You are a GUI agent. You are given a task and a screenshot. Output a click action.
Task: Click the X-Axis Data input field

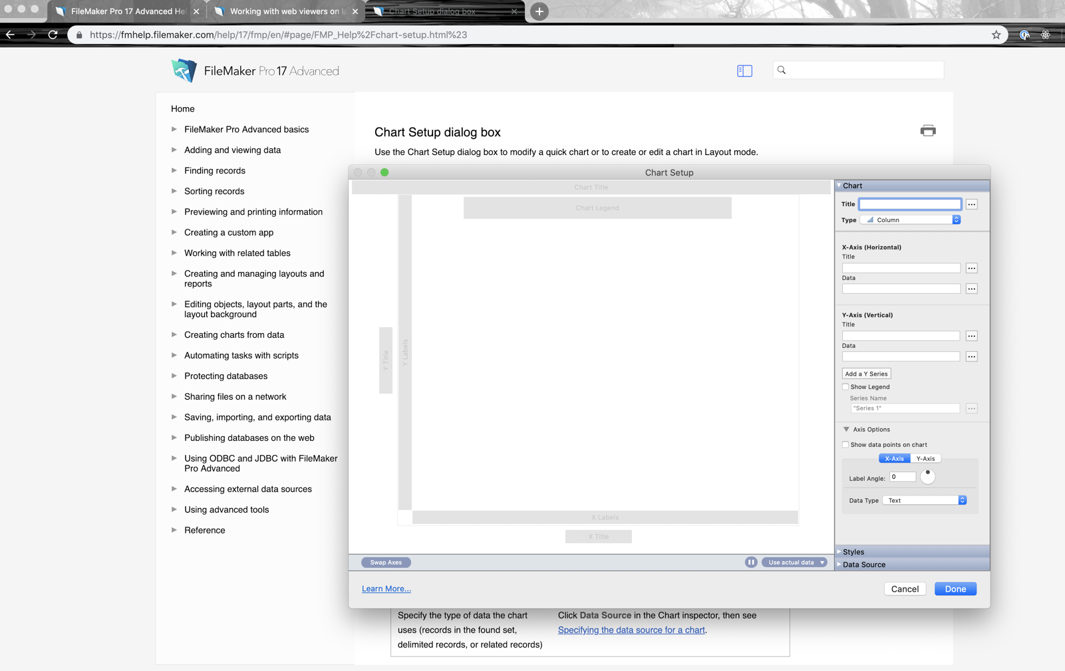[x=901, y=289]
